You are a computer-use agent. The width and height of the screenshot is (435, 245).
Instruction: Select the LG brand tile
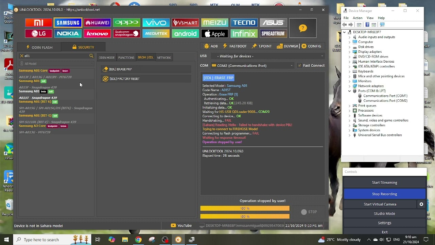click(x=38, y=34)
